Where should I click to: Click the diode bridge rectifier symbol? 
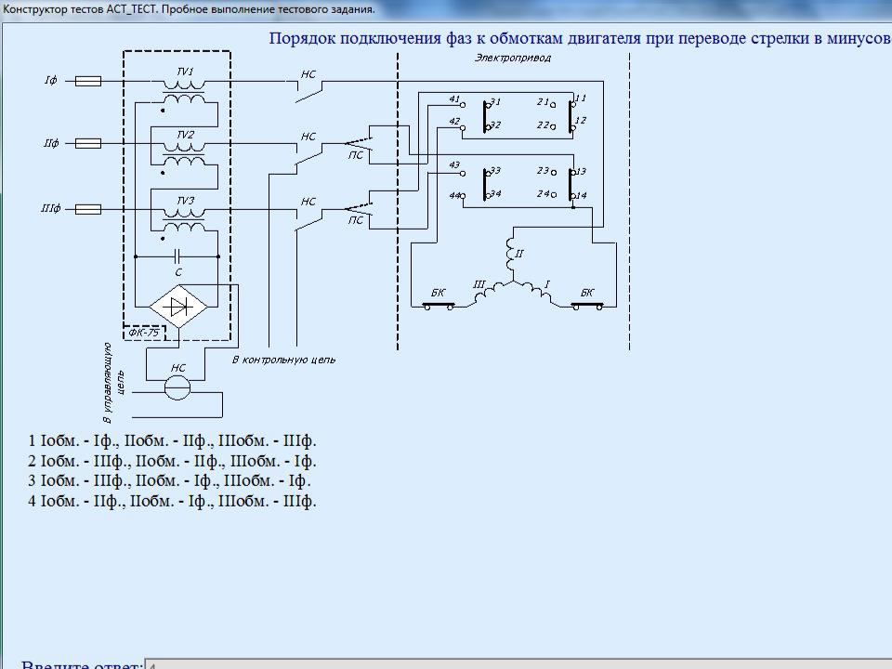tap(178, 307)
